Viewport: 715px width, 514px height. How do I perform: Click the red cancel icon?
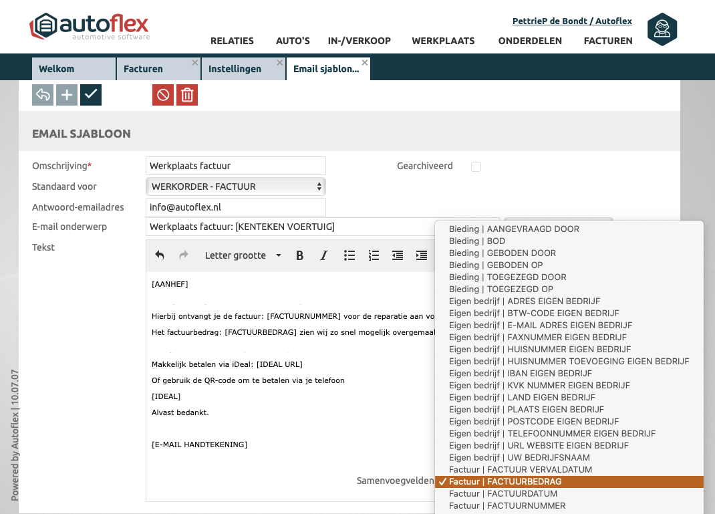163,95
